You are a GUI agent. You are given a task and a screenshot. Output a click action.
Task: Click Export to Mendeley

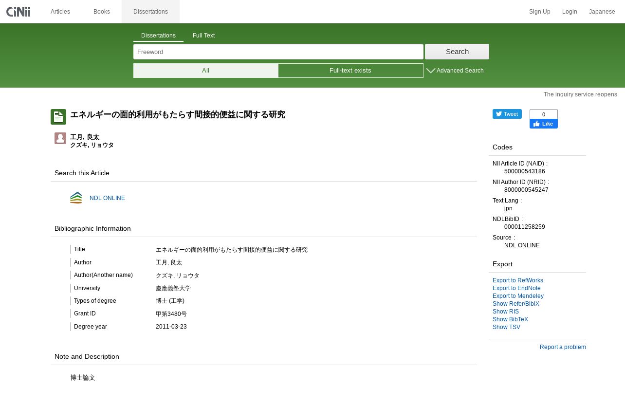pos(518,296)
